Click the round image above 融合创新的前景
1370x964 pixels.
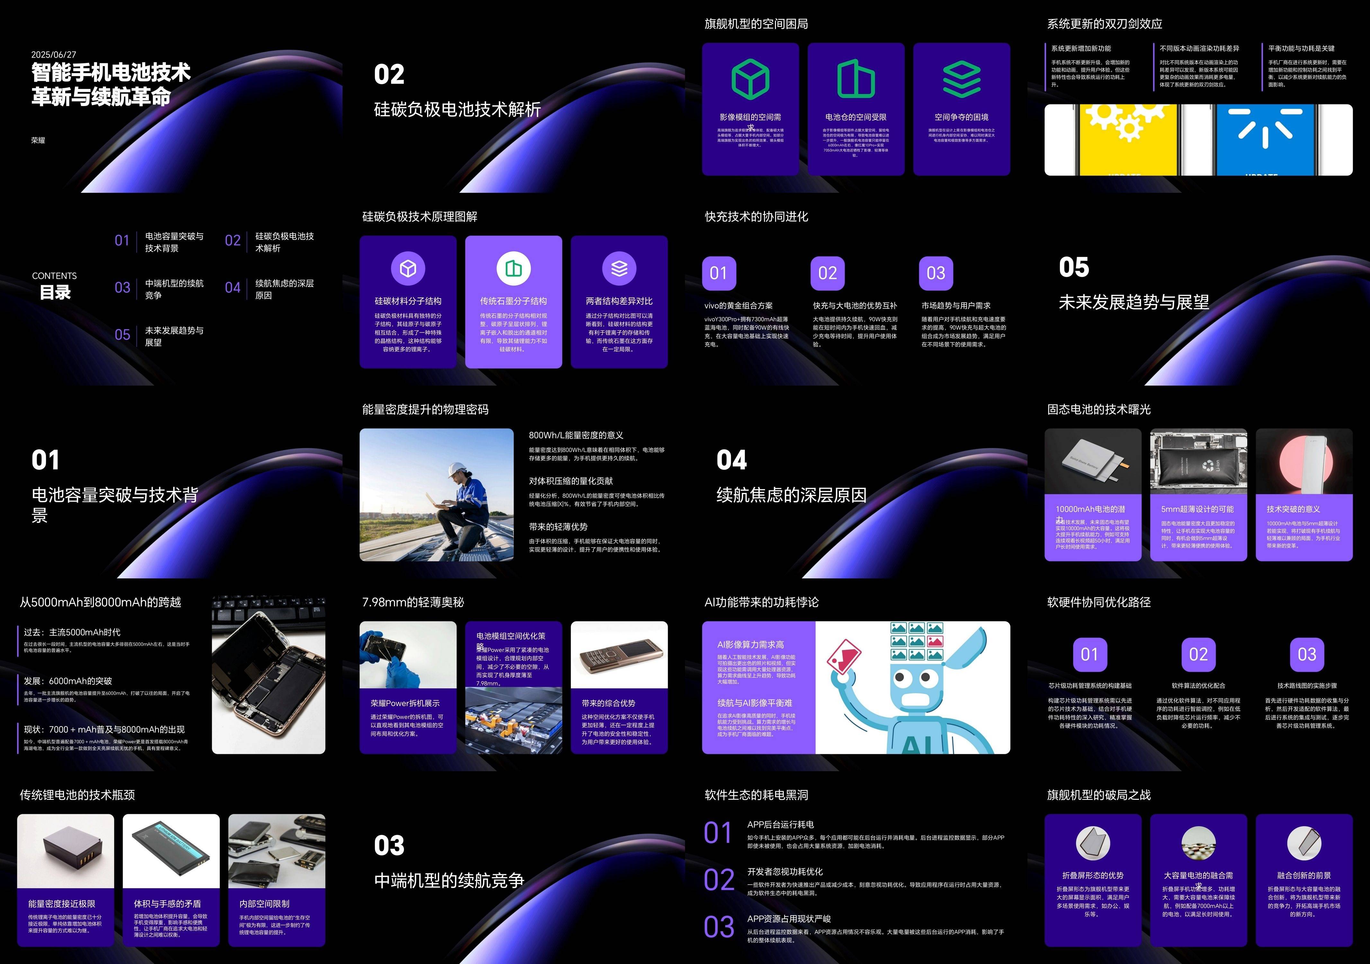[1304, 844]
